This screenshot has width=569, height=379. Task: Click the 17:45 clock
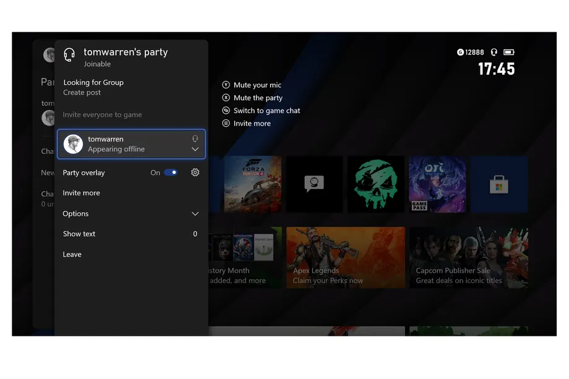[x=496, y=69]
